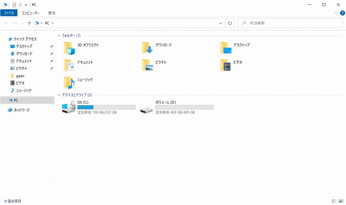Image resolution: width=346 pixels, height=205 pixels.
Task: Open the ダウンロード folder icon
Action: coord(147,48)
